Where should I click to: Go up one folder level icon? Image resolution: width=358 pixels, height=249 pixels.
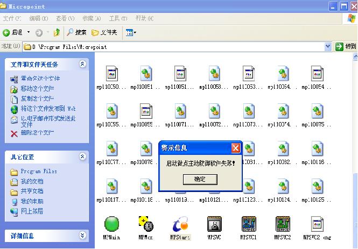point(57,33)
